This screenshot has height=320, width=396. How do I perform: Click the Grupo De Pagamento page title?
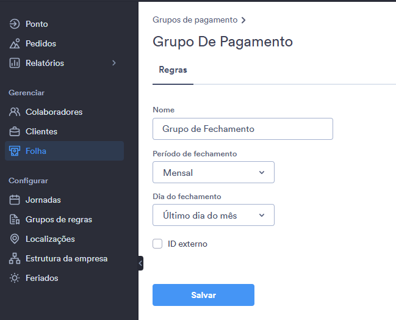pyautogui.click(x=223, y=42)
